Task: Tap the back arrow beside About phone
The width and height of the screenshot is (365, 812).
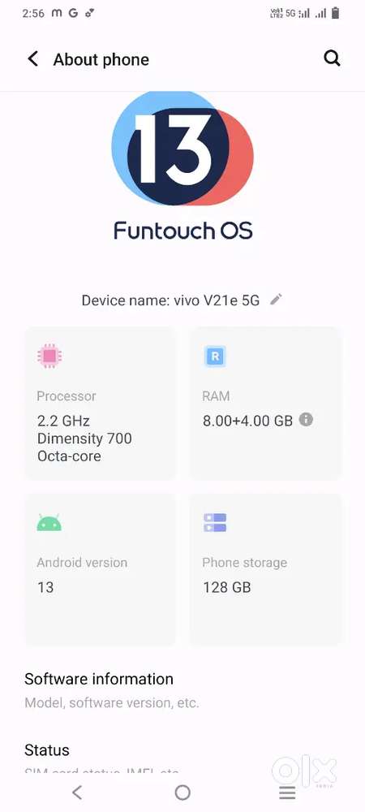Action: pos(33,59)
